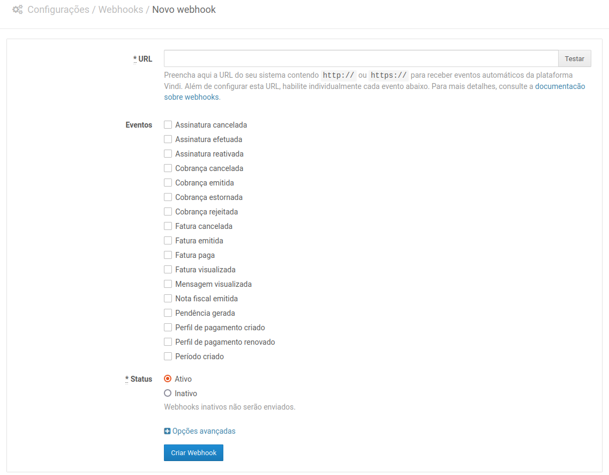The height and width of the screenshot is (475, 609).
Task: Check Período criado event
Action: pyautogui.click(x=168, y=356)
